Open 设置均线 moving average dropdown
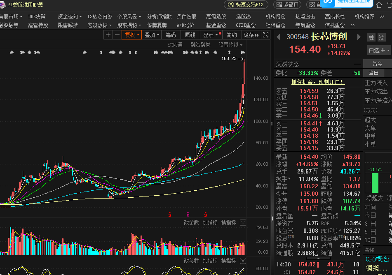 [230, 45]
